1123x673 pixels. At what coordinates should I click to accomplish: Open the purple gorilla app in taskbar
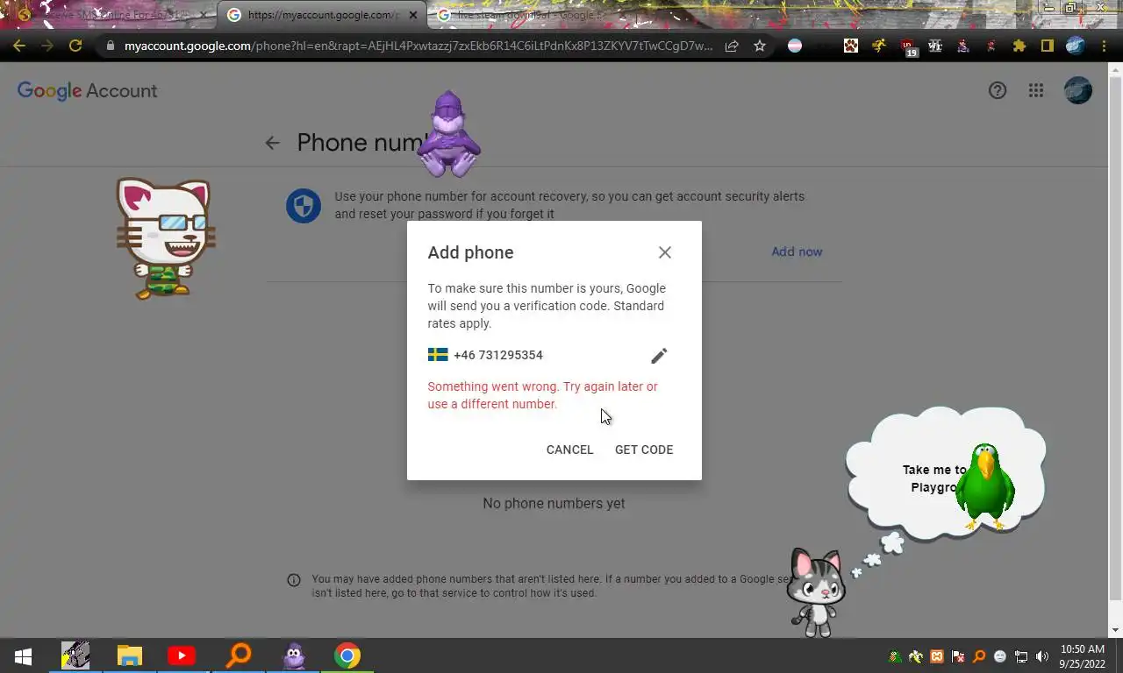click(294, 655)
